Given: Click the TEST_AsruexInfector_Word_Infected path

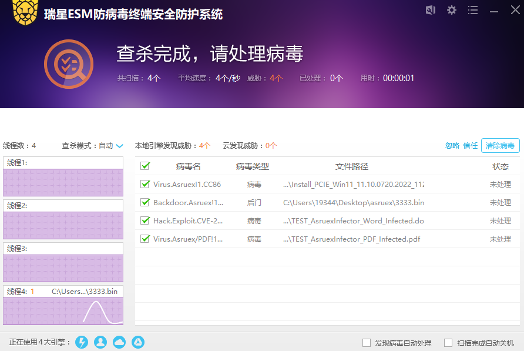Looking at the screenshot, I should click(354, 221).
